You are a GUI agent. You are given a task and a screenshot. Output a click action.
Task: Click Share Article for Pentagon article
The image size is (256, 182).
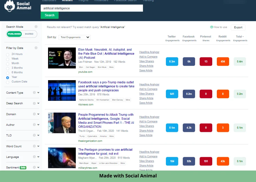(x=146, y=166)
